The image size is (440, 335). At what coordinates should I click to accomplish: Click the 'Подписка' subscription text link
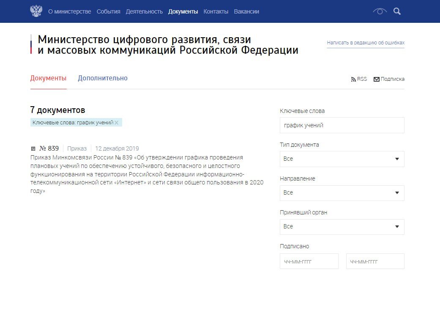point(393,79)
